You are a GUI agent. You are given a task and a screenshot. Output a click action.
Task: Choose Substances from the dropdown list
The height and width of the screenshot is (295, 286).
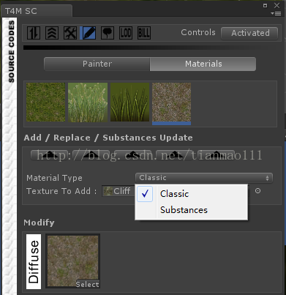tap(192, 210)
